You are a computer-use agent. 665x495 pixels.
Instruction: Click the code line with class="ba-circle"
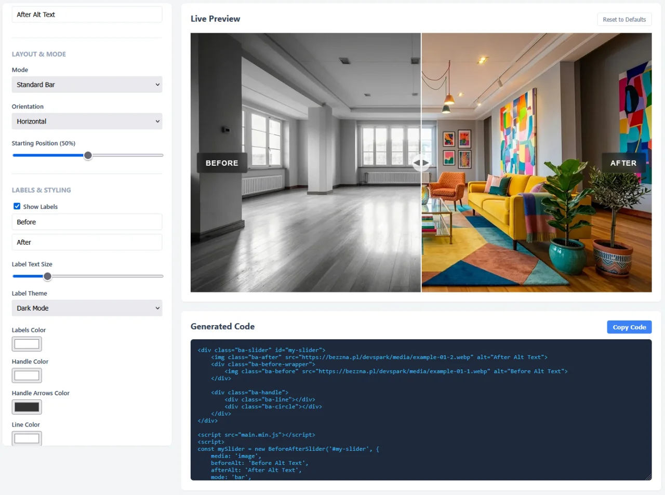(273, 407)
